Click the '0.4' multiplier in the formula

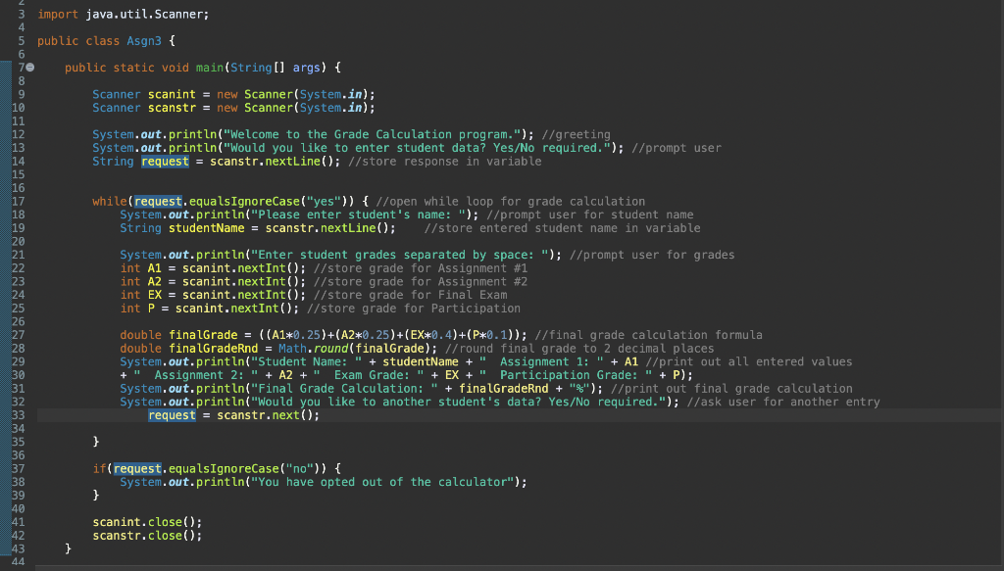pos(441,336)
